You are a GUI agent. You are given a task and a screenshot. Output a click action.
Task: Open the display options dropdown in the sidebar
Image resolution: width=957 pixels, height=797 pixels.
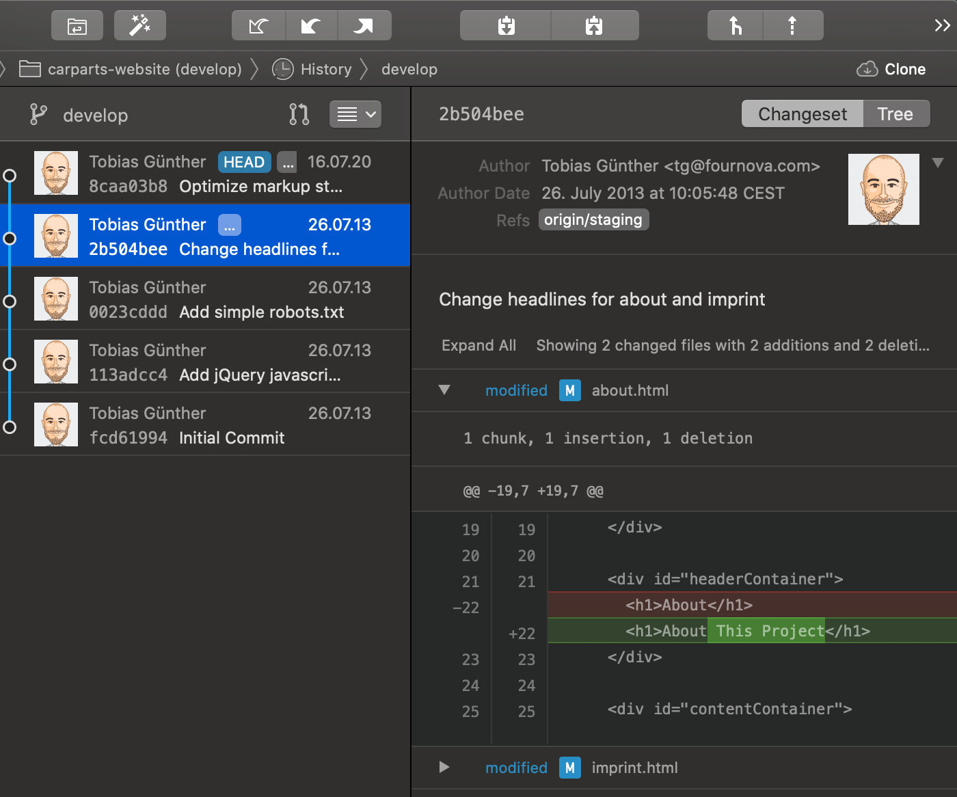[355, 114]
